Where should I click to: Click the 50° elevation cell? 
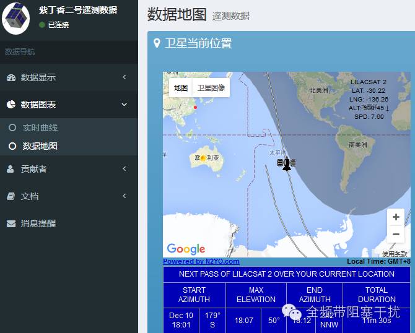click(274, 321)
